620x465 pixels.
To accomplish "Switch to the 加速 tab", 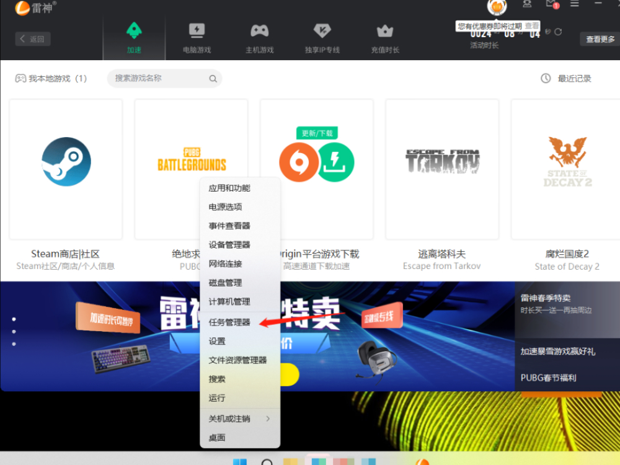I will click(134, 38).
